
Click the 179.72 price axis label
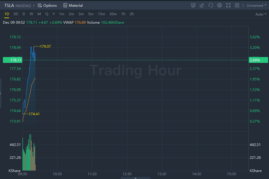point(15,37)
